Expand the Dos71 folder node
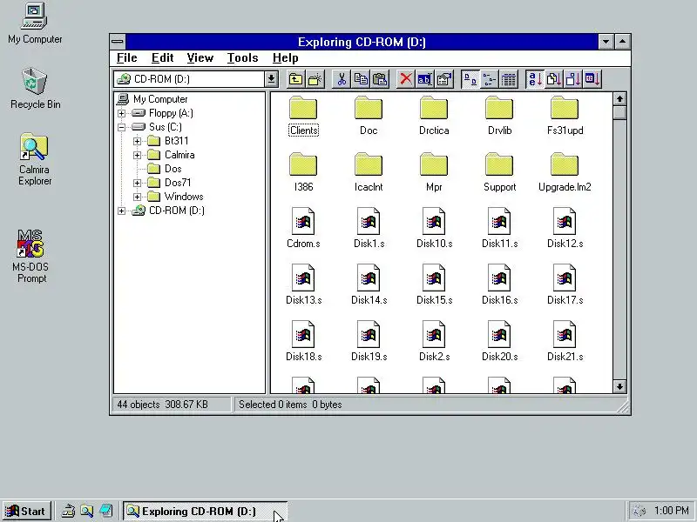The width and height of the screenshot is (697, 522). click(x=137, y=183)
